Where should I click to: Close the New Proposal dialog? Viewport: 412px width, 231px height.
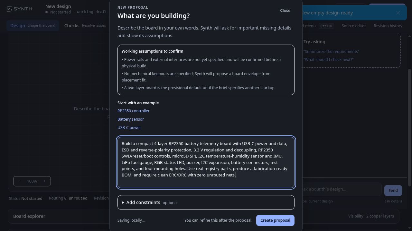(285, 10)
